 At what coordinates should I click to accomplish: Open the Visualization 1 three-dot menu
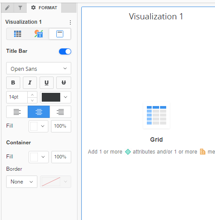[x=70, y=22]
